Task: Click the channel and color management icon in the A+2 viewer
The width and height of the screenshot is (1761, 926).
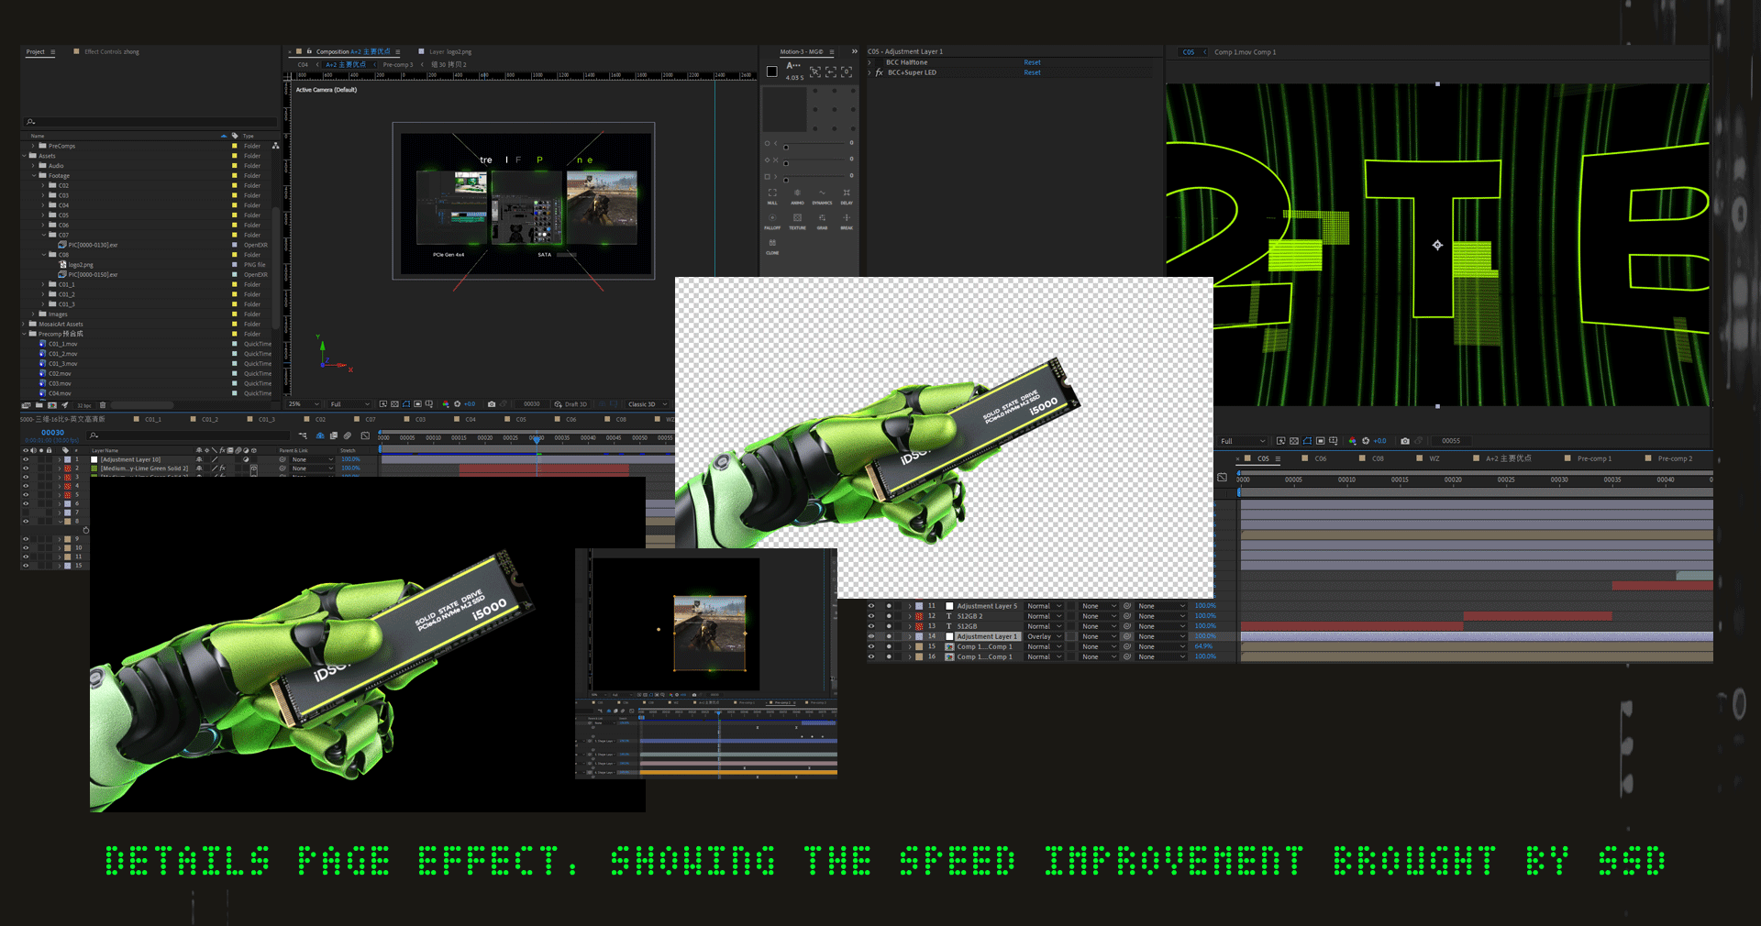Action: coord(446,403)
